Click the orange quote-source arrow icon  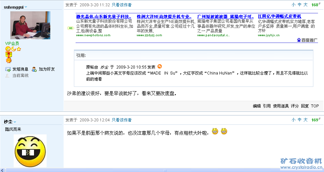(160, 67)
